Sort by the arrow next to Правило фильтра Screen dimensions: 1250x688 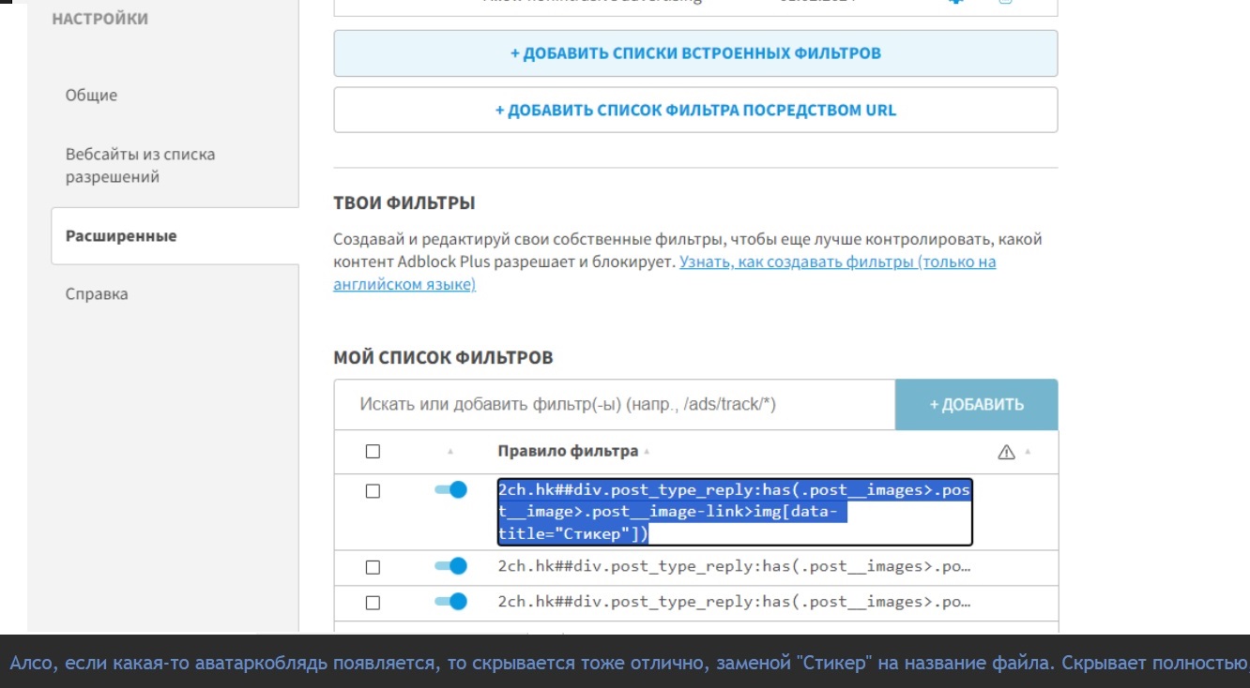pos(647,452)
